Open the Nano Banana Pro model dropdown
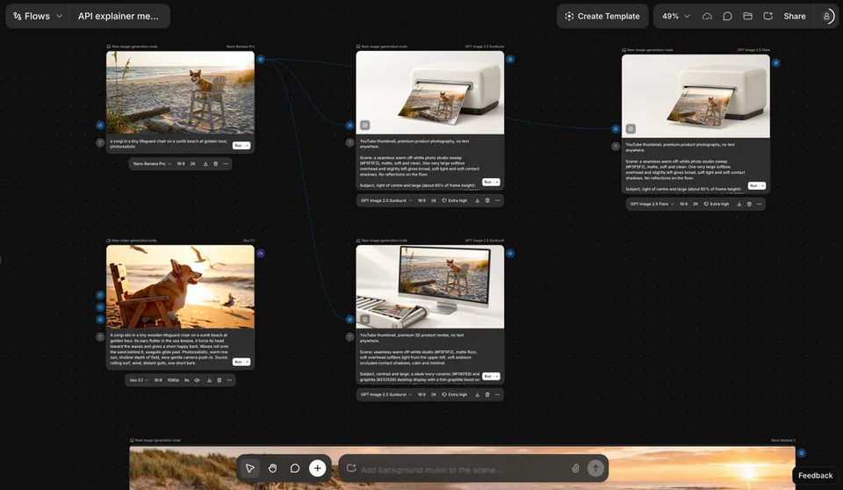This screenshot has height=490, width=843. [152, 163]
